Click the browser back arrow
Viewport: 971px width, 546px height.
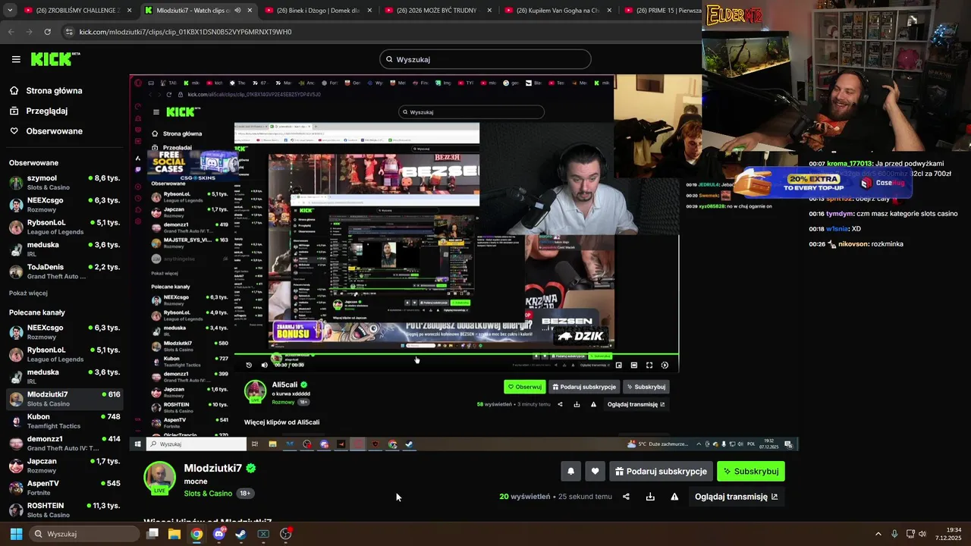pos(11,32)
